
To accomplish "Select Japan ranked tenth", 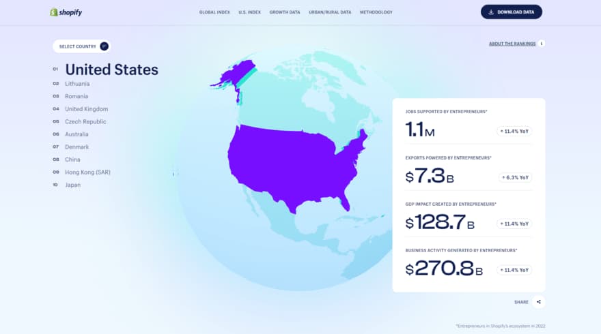I will 72,185.
